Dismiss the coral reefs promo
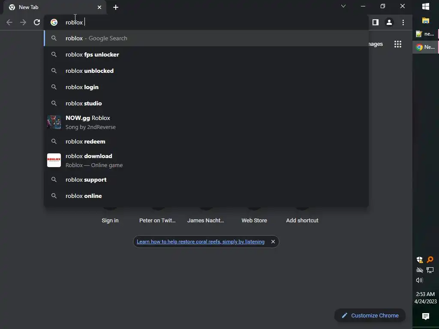 (x=273, y=242)
